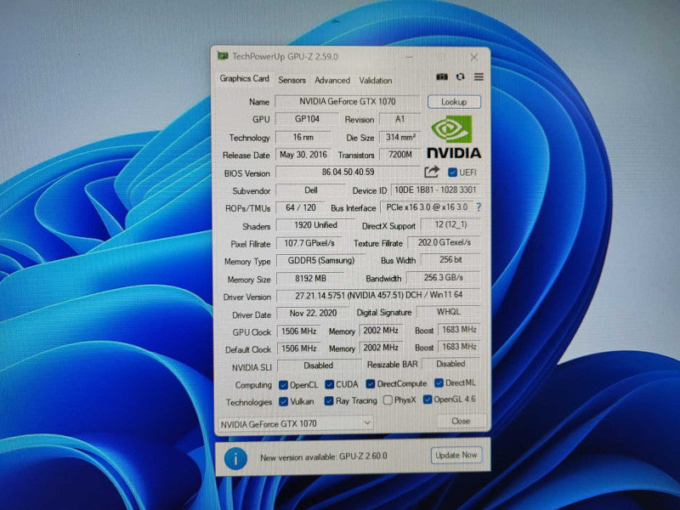Open the Advanced tab
This screenshot has height=510, width=680.
point(332,80)
